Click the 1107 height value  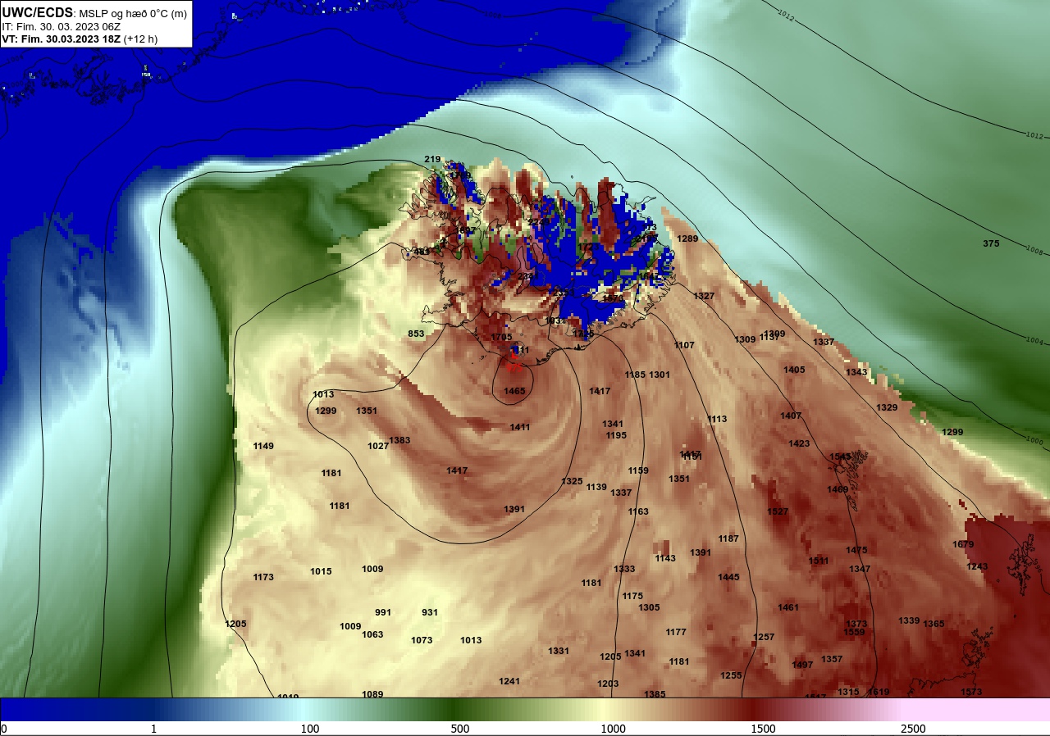(684, 345)
